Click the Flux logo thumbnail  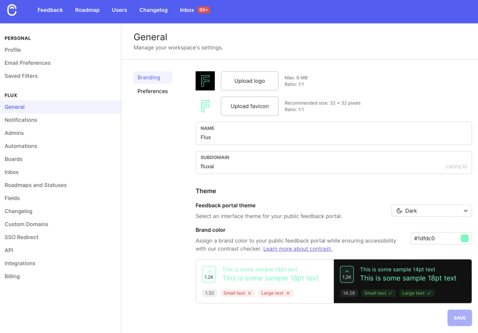205,80
